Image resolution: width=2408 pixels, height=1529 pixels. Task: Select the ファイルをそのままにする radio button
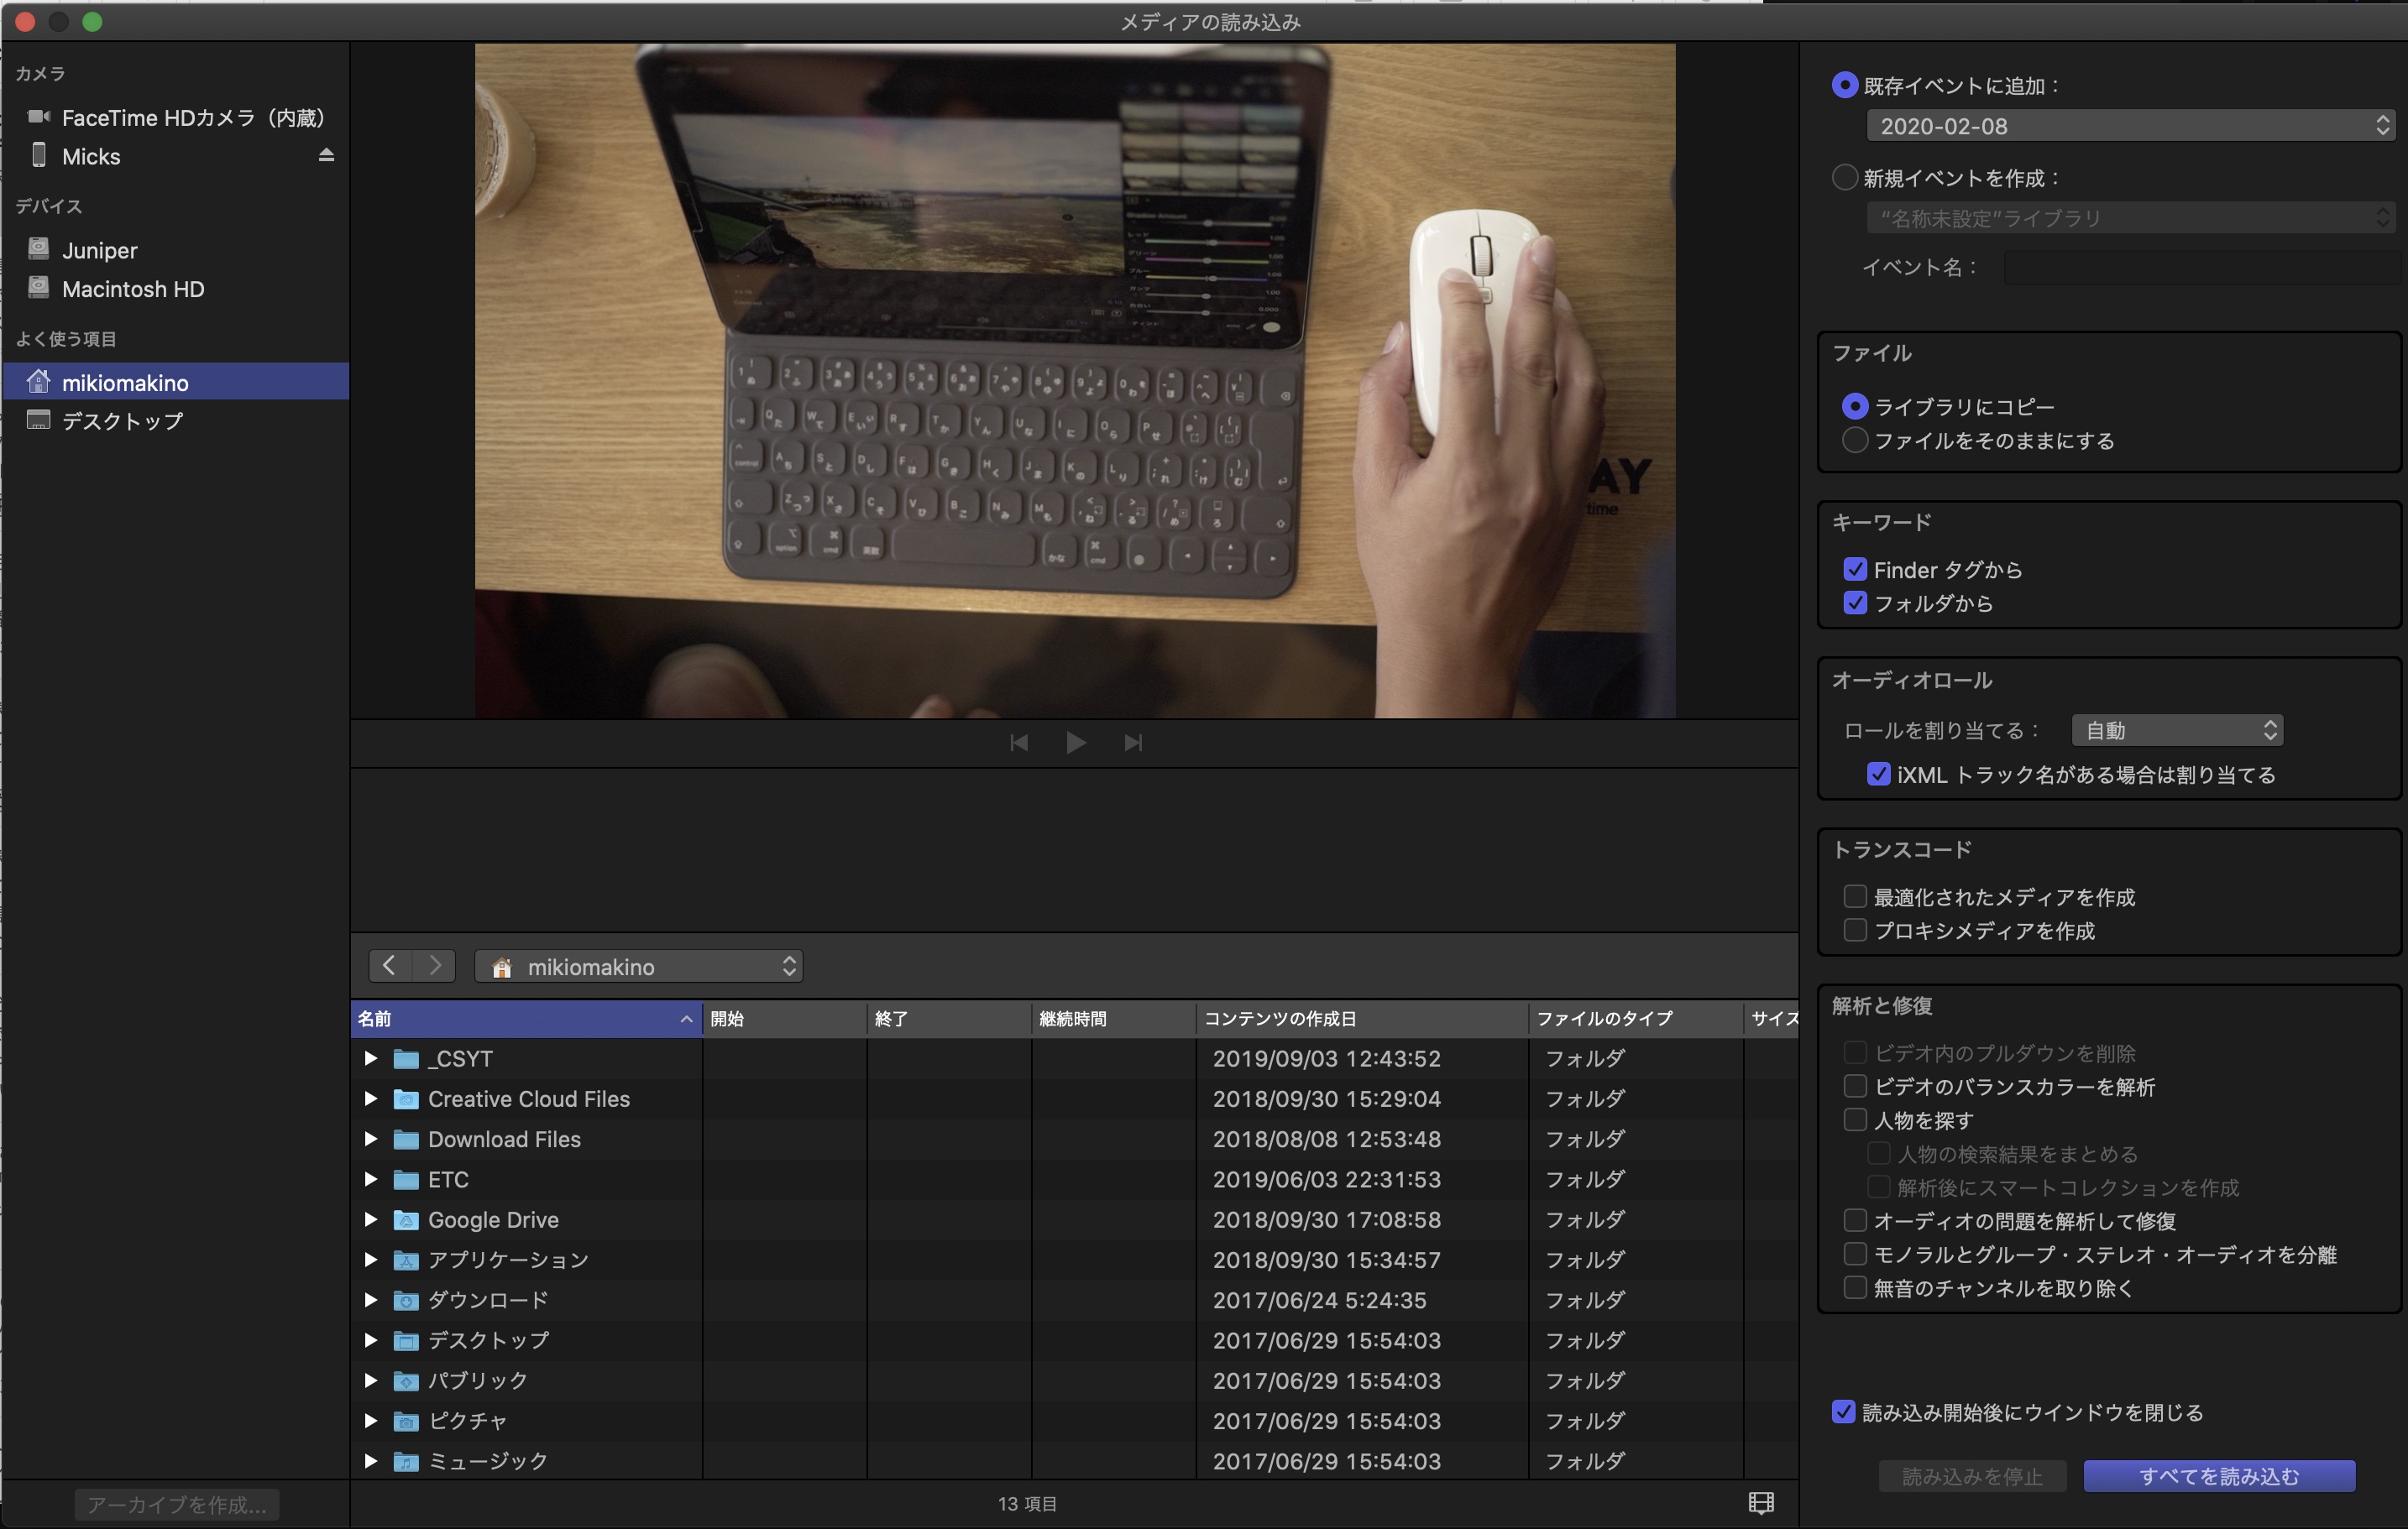pos(1855,441)
